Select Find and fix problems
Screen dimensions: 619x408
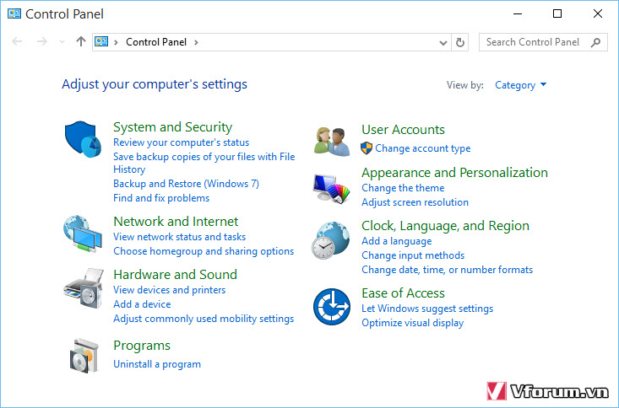click(161, 198)
